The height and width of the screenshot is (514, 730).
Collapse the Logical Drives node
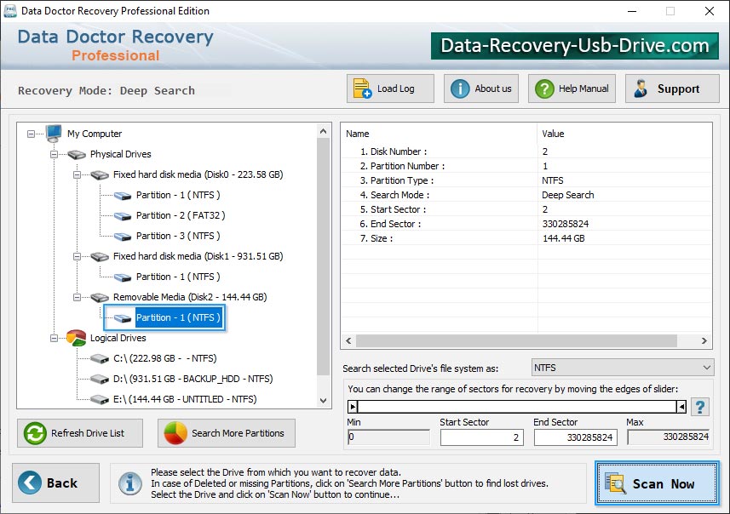tap(54, 338)
